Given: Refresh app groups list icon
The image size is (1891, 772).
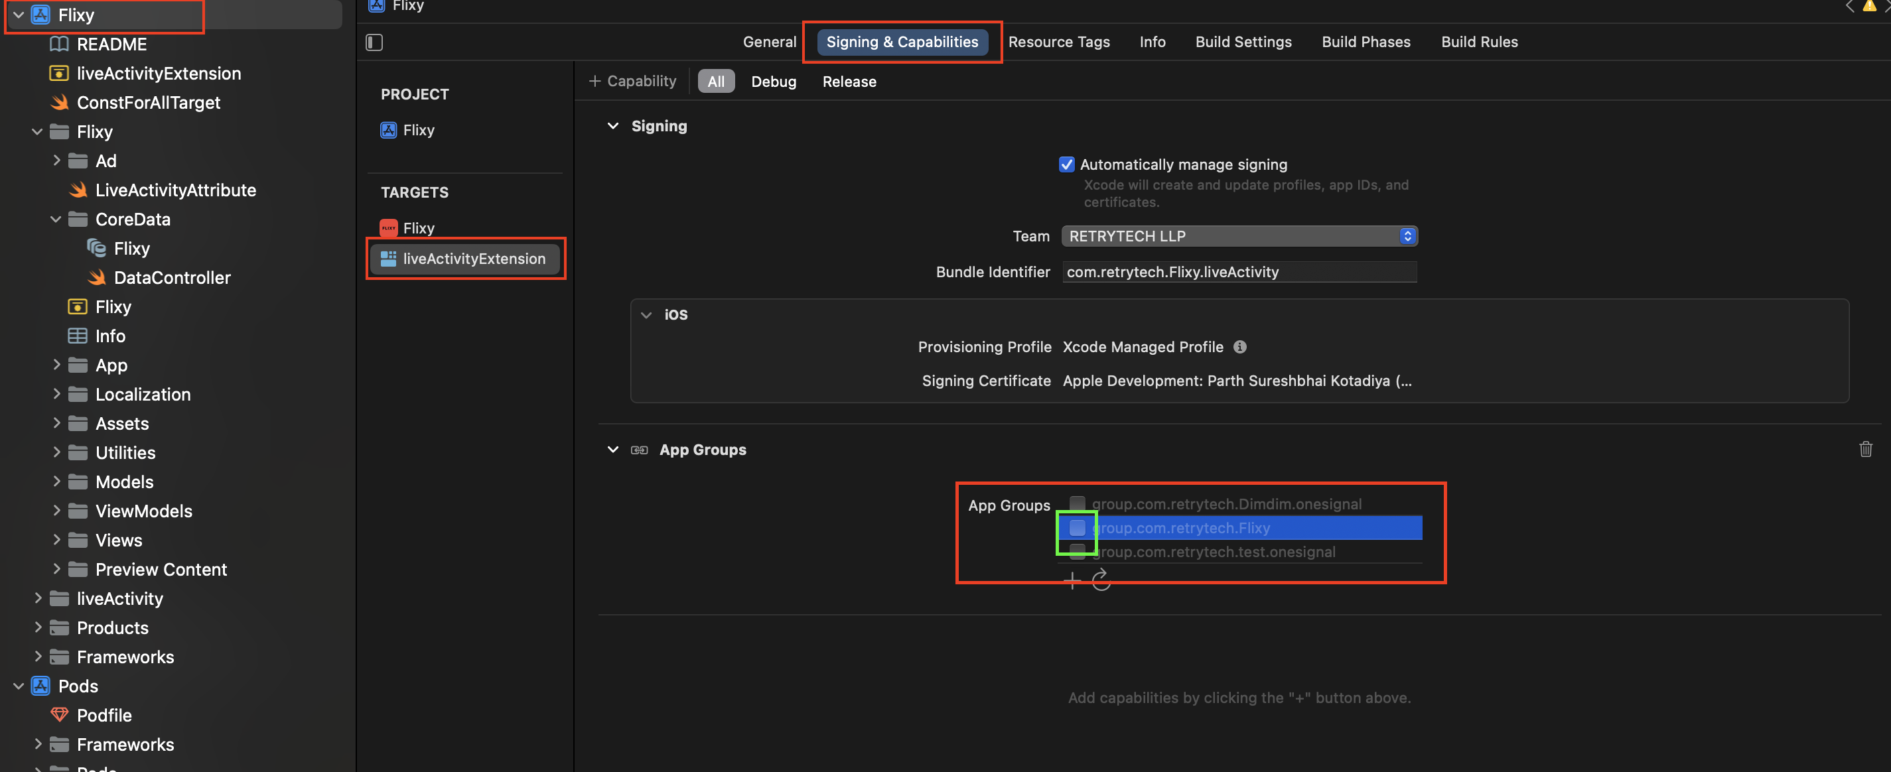Looking at the screenshot, I should pyautogui.click(x=1100, y=580).
